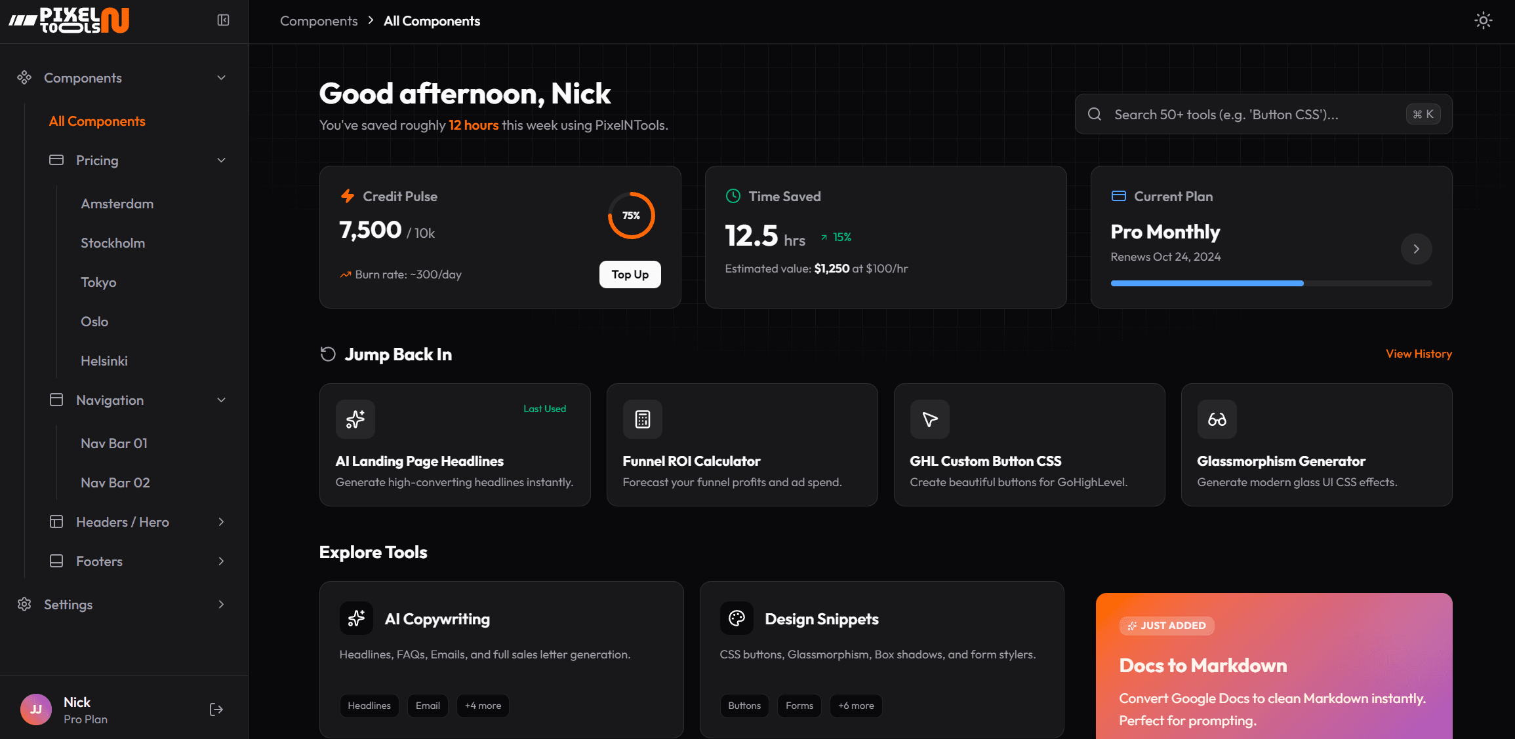1515x739 pixels.
Task: Open the Settings menu
Action: (x=68, y=604)
